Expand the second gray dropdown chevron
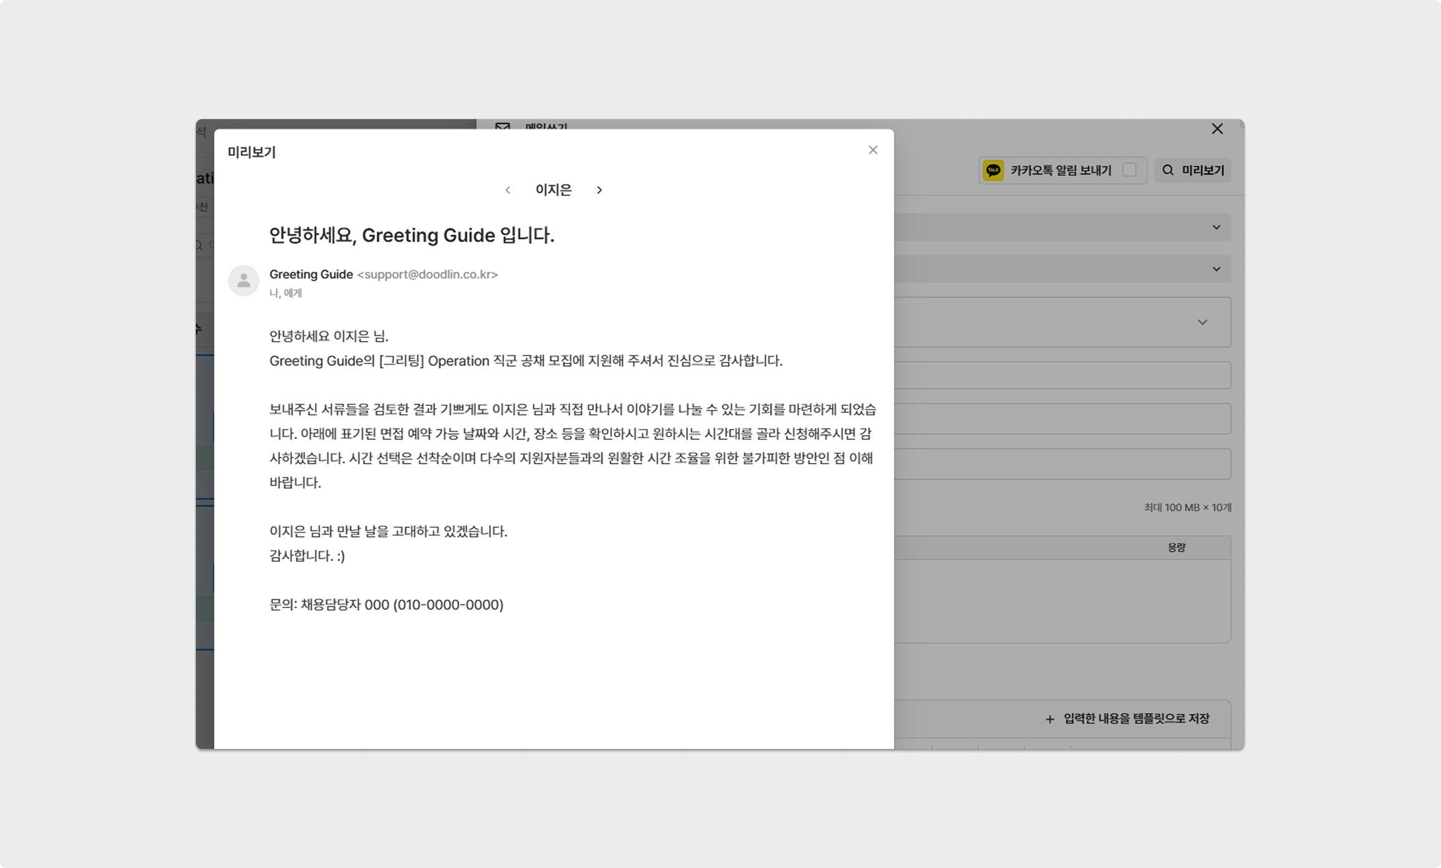 point(1216,269)
